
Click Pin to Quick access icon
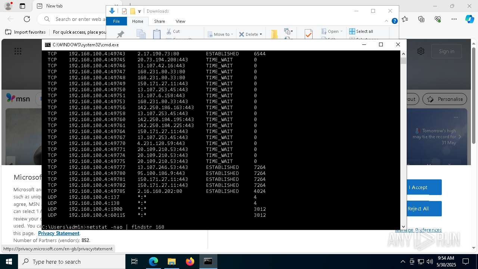pos(120,34)
